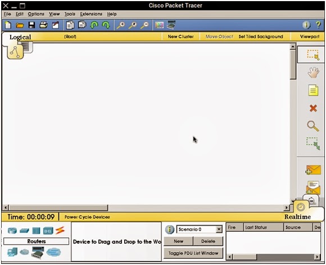Viewport: 326px width, 265px height.
Task: Select the Custom Made Devices icon
Action: click(38, 253)
